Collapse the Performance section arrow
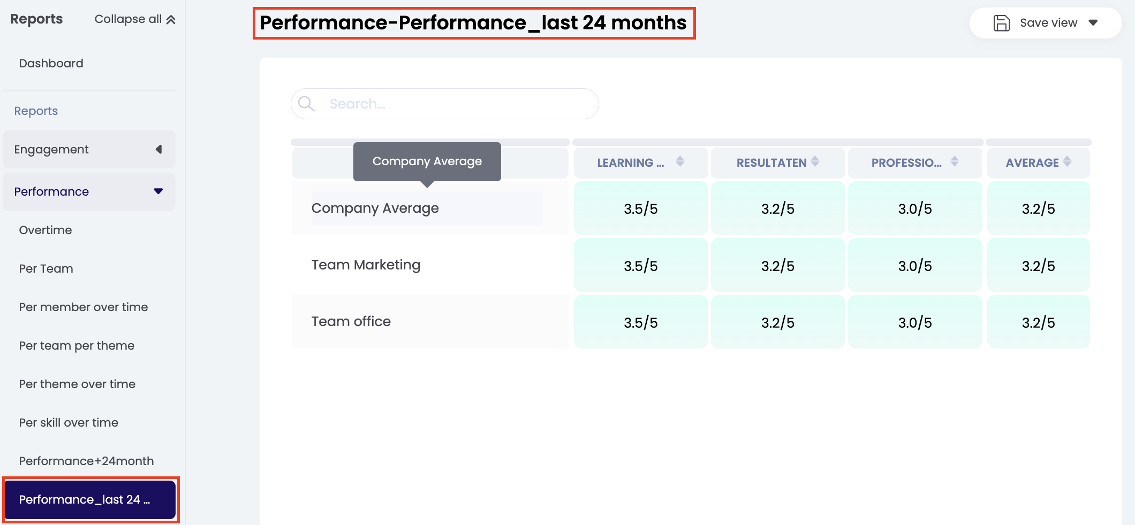The image size is (1135, 525). (158, 191)
